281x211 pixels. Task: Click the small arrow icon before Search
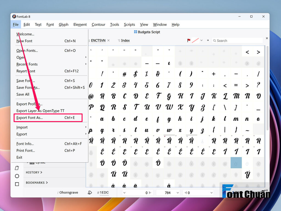[x=208, y=41]
